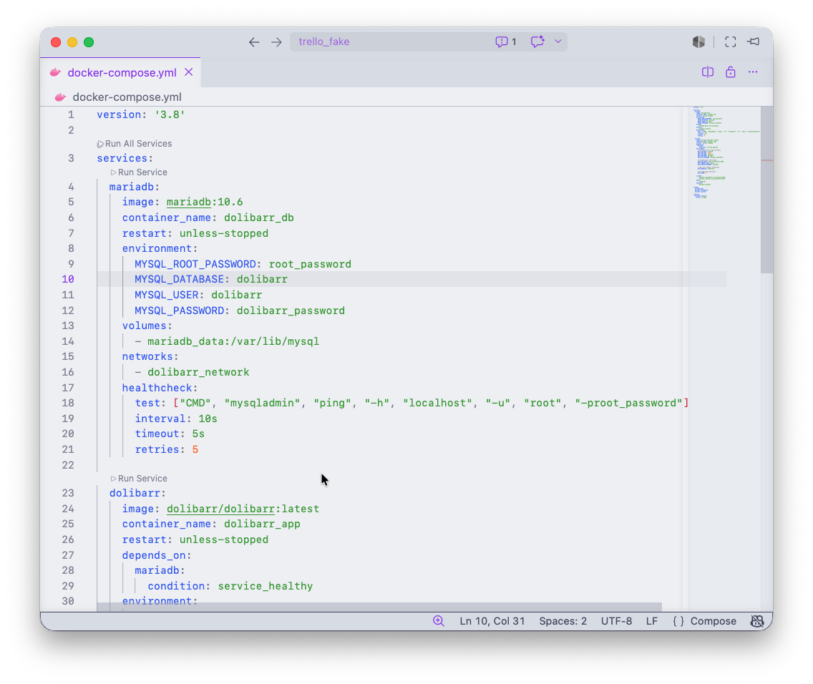Image resolution: width=813 pixels, height=684 pixels.
Task: Click the zoom magnifier in status bar
Action: coord(439,621)
